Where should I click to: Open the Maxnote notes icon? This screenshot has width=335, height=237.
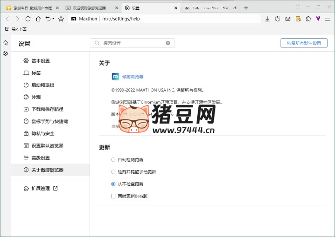coord(298,19)
